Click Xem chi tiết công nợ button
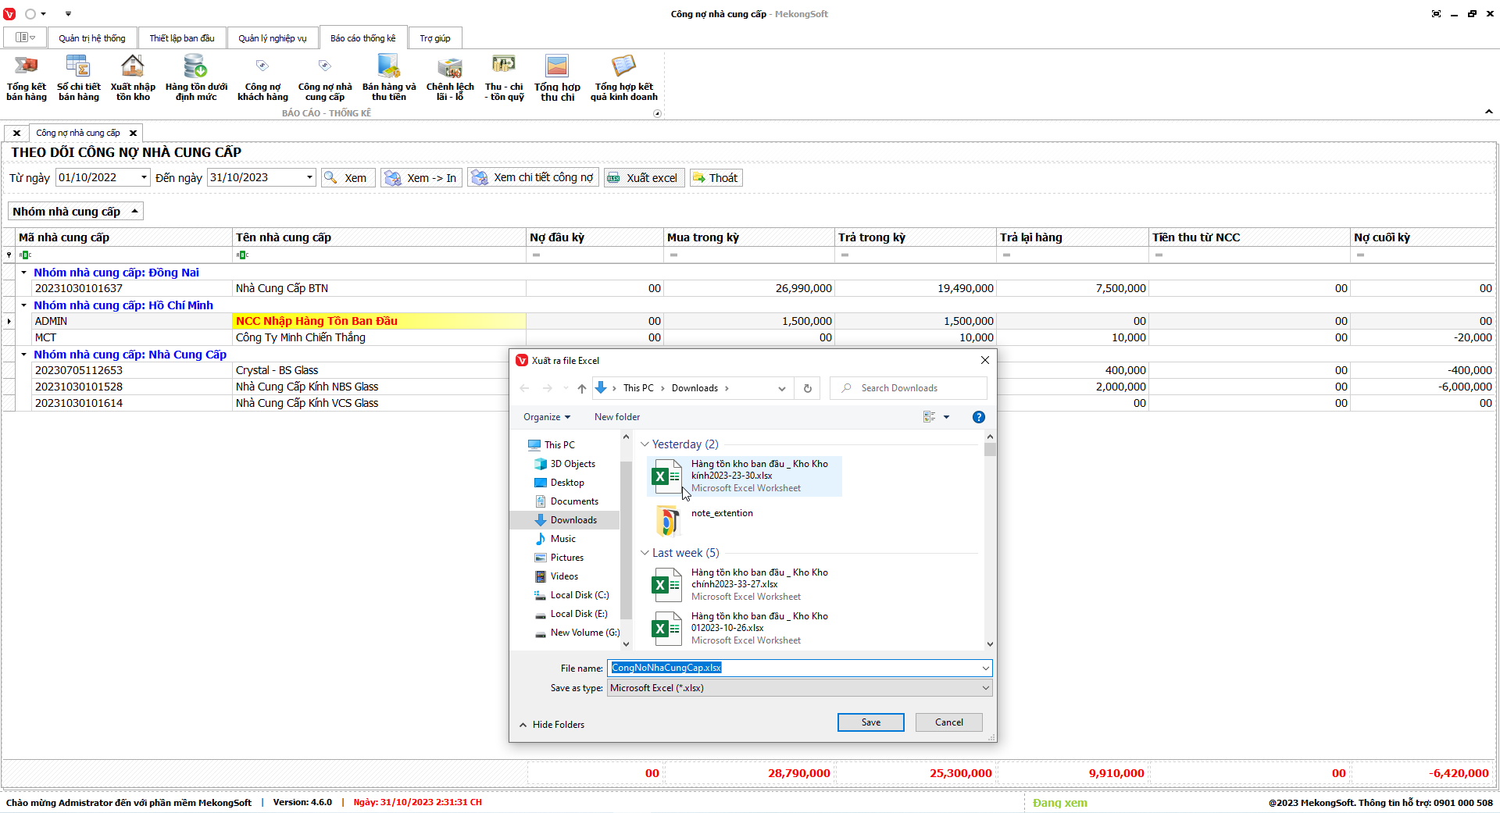1500x813 pixels. (534, 178)
